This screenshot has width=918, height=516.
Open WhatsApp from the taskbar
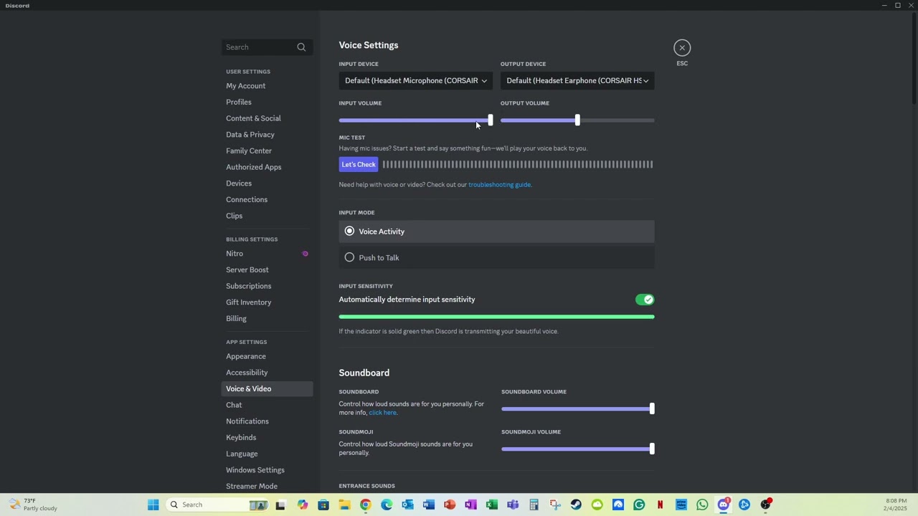click(x=702, y=505)
